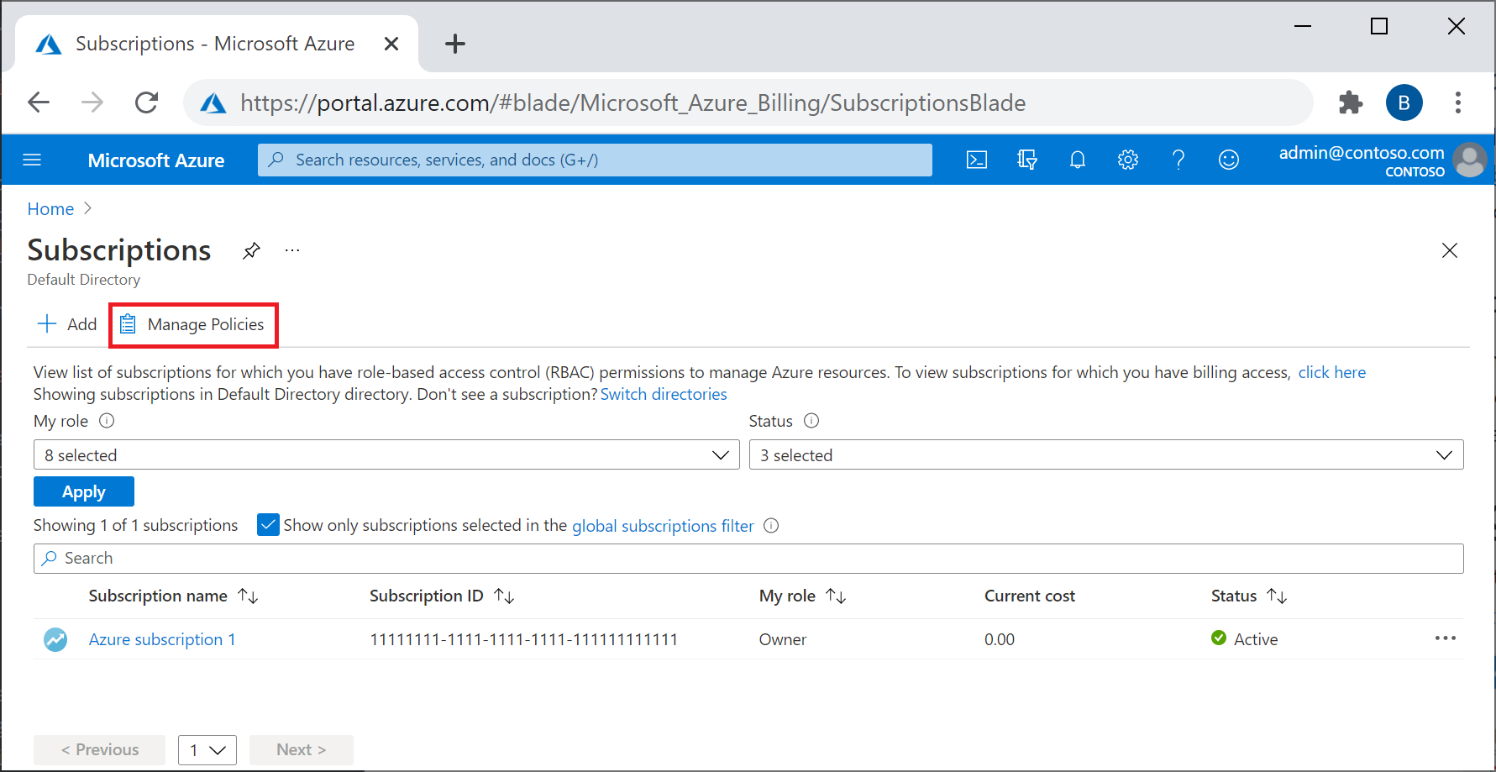Open the notifications bell
The image size is (1496, 772).
coord(1078,160)
